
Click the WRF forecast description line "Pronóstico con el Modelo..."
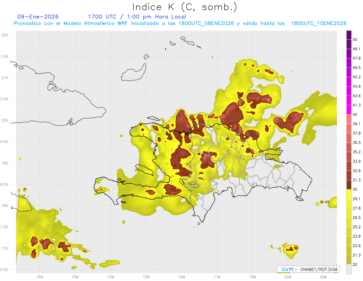pos(180,23)
